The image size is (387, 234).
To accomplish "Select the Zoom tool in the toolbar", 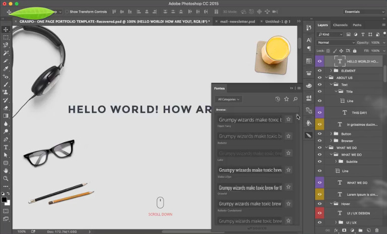I will (x=6, y=178).
